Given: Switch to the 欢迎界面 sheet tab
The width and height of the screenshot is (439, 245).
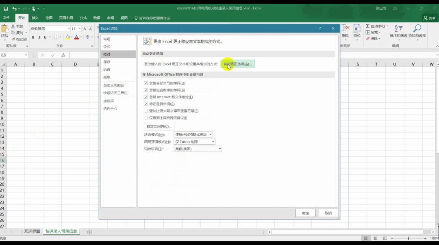Looking at the screenshot, I should coord(33,231).
